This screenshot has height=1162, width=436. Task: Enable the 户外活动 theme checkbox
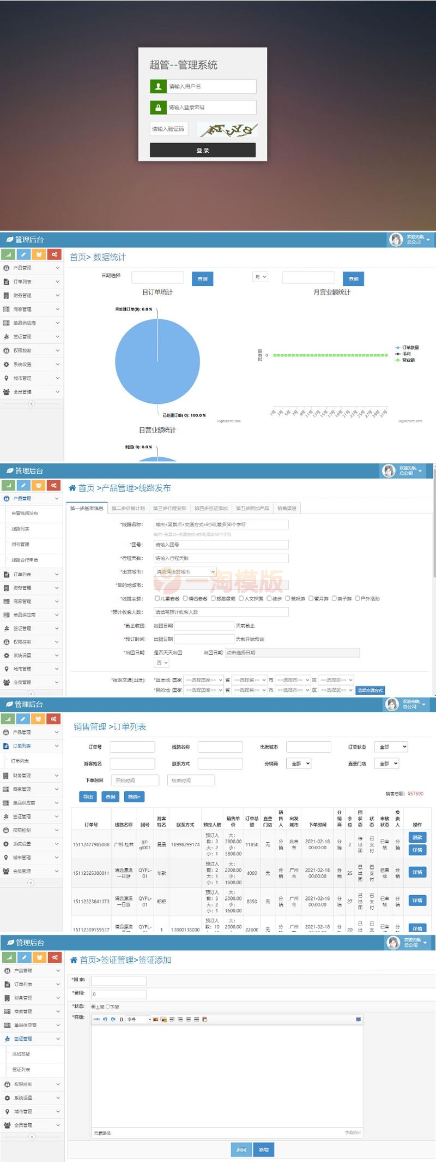(358, 598)
